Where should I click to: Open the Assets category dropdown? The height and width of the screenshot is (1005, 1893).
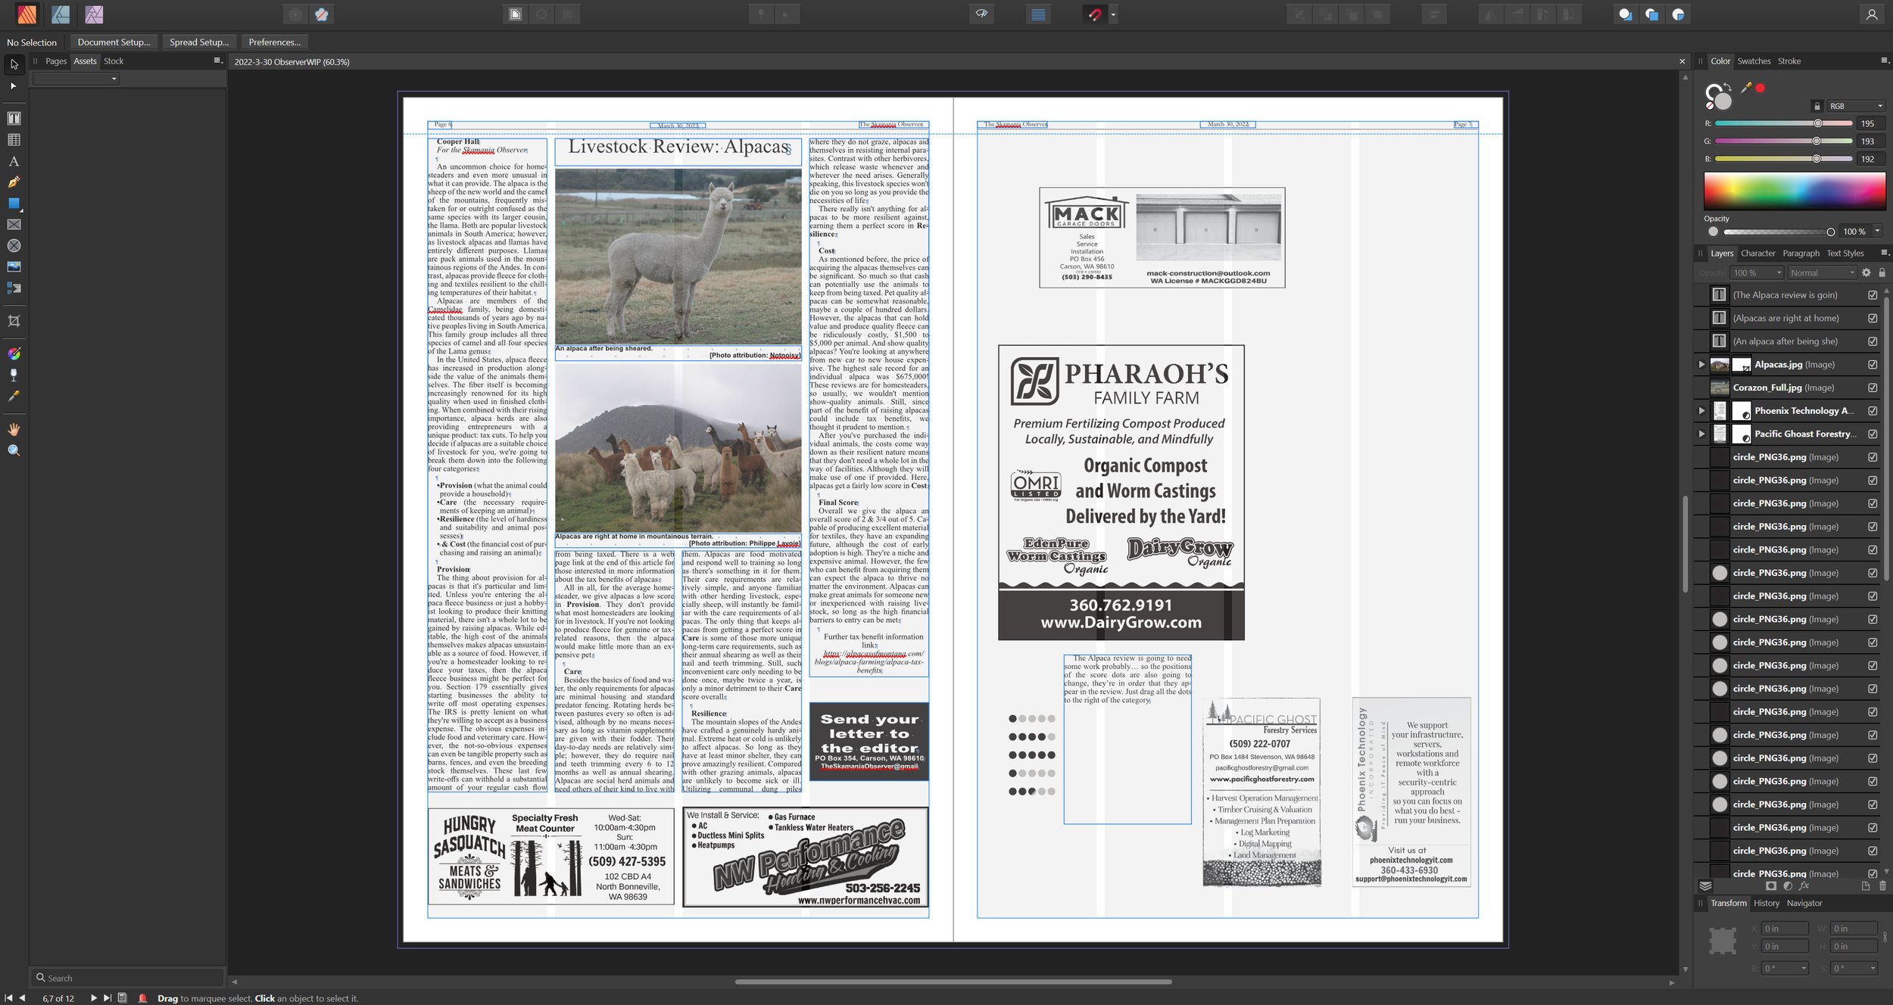point(76,79)
